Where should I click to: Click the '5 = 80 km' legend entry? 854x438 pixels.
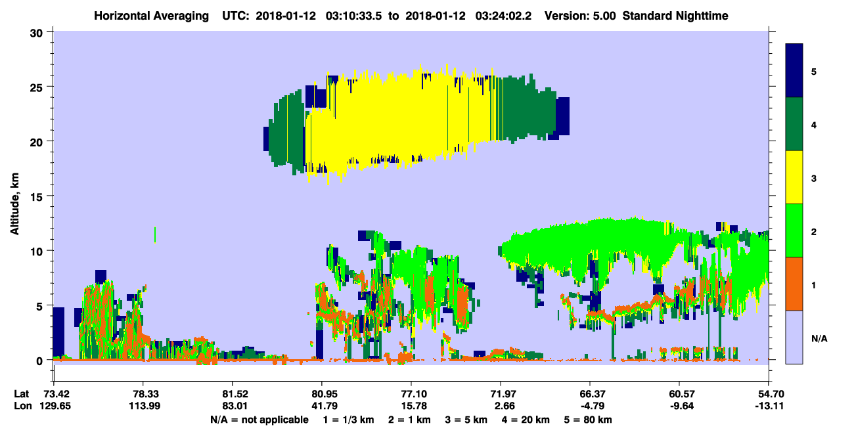tap(589, 420)
